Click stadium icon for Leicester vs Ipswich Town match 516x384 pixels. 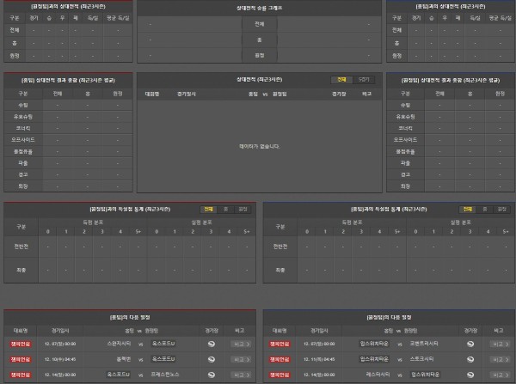469,375
